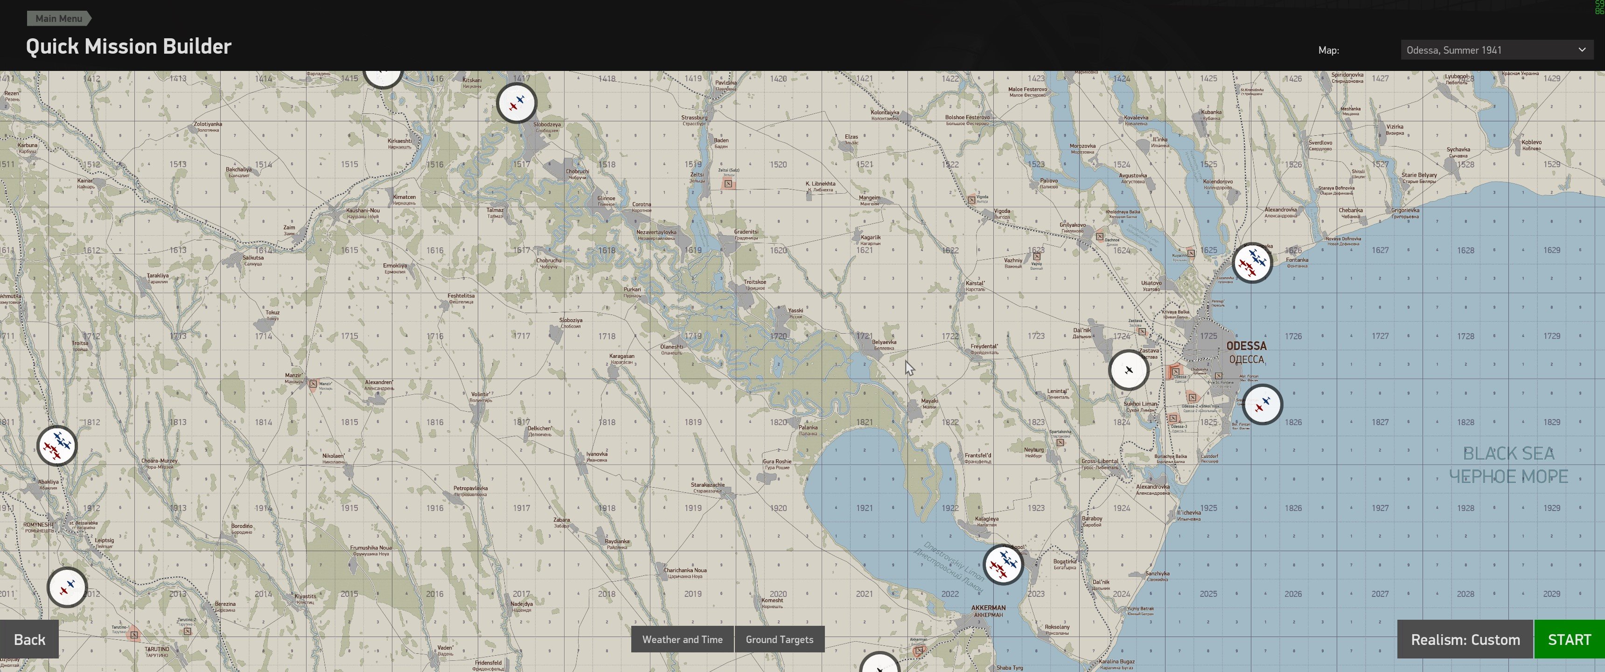Select the black airplane airfield marker west of Odessa
This screenshot has height=672, width=1605.
pos(1128,370)
